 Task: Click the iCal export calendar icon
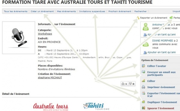pyautogui.click(x=143, y=93)
